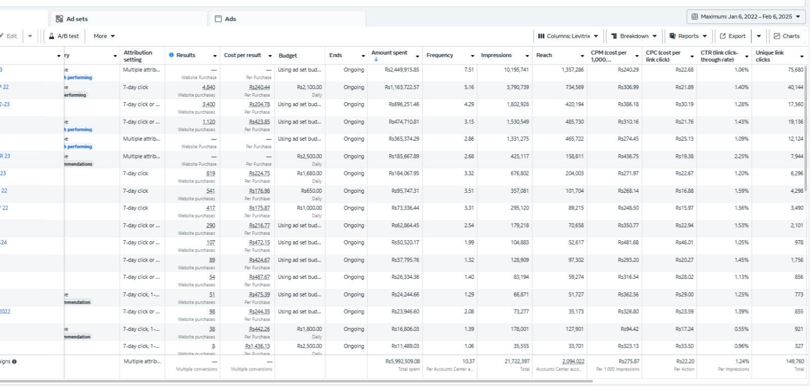Open Charts via its graph icon
The height and width of the screenshot is (386, 810).
pyautogui.click(x=777, y=36)
